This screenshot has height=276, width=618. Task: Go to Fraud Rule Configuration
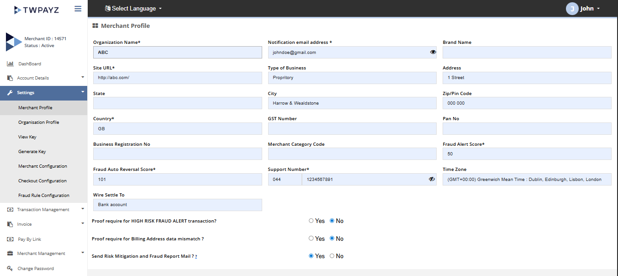click(44, 196)
